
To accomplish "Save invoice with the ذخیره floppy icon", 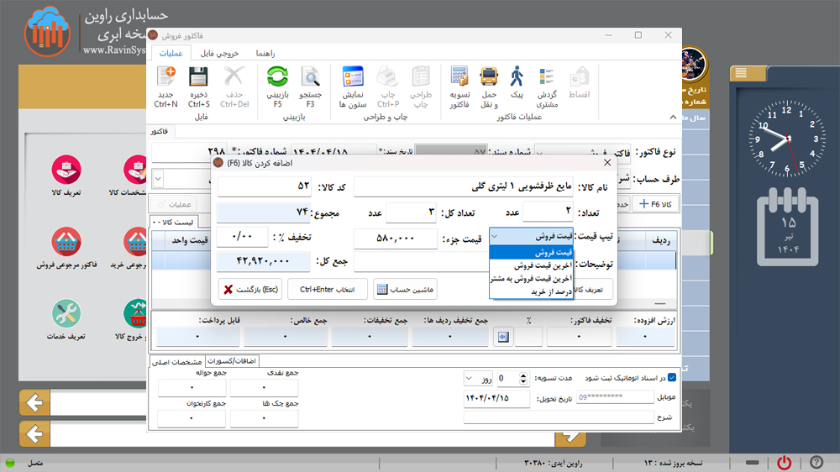I will pyautogui.click(x=199, y=79).
